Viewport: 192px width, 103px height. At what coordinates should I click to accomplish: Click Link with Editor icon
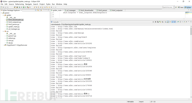tap(38, 10)
